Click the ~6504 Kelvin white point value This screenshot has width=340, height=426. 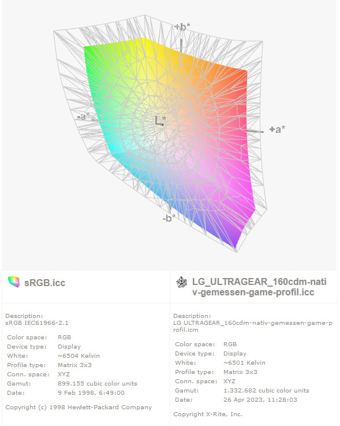click(x=79, y=355)
